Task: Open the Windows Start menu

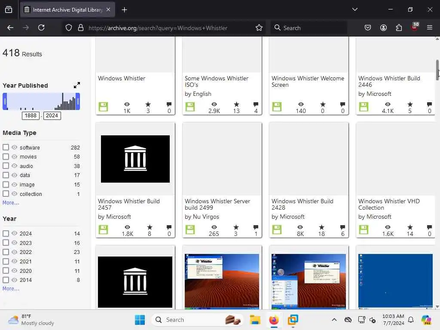Action: click(x=140, y=320)
